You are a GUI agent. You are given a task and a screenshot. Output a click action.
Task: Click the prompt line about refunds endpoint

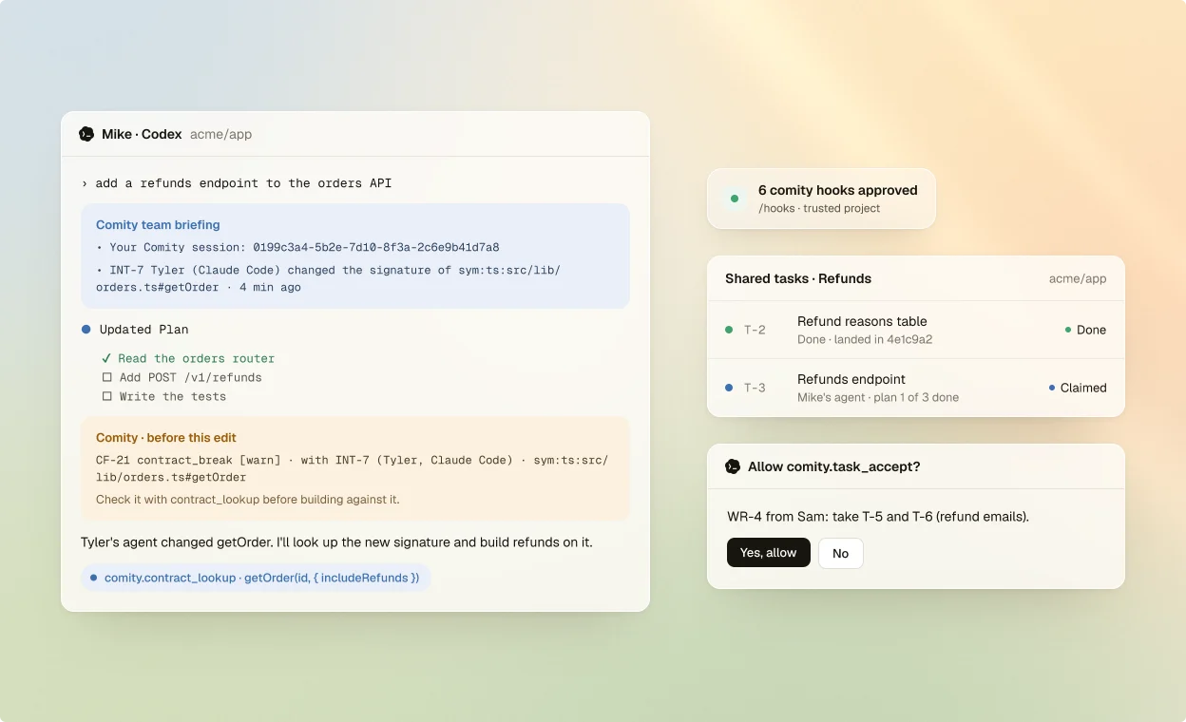237,183
